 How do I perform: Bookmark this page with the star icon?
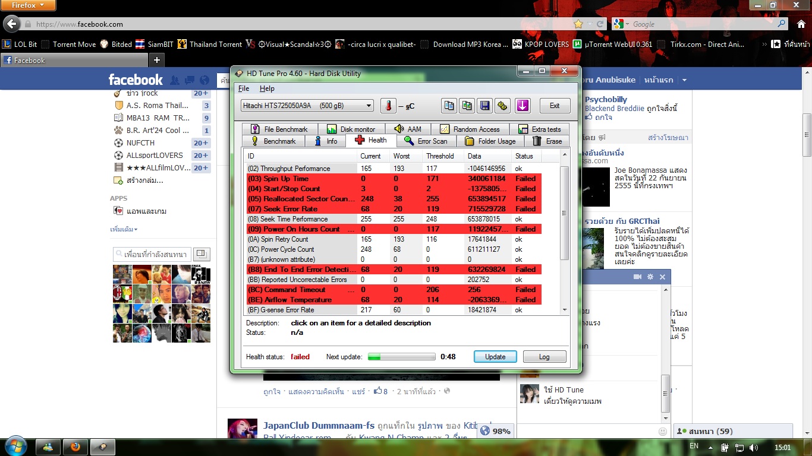[578, 24]
